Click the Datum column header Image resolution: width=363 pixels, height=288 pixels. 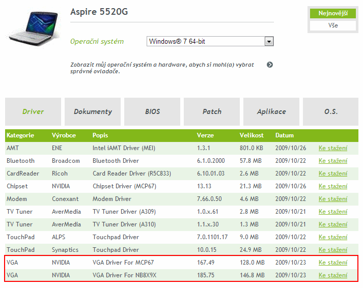[x=285, y=135]
